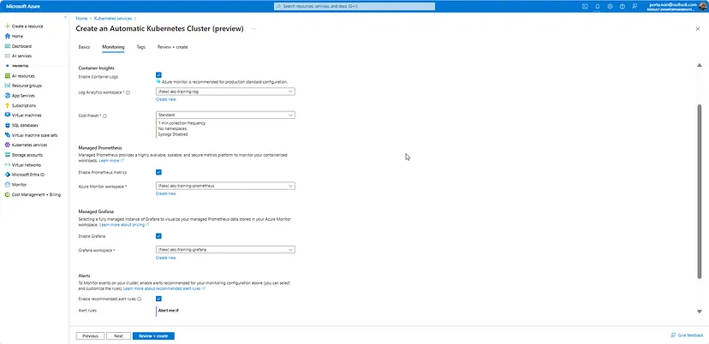709x344 pixels.
Task: Click the scrollbar down arrow
Action: tap(700, 311)
